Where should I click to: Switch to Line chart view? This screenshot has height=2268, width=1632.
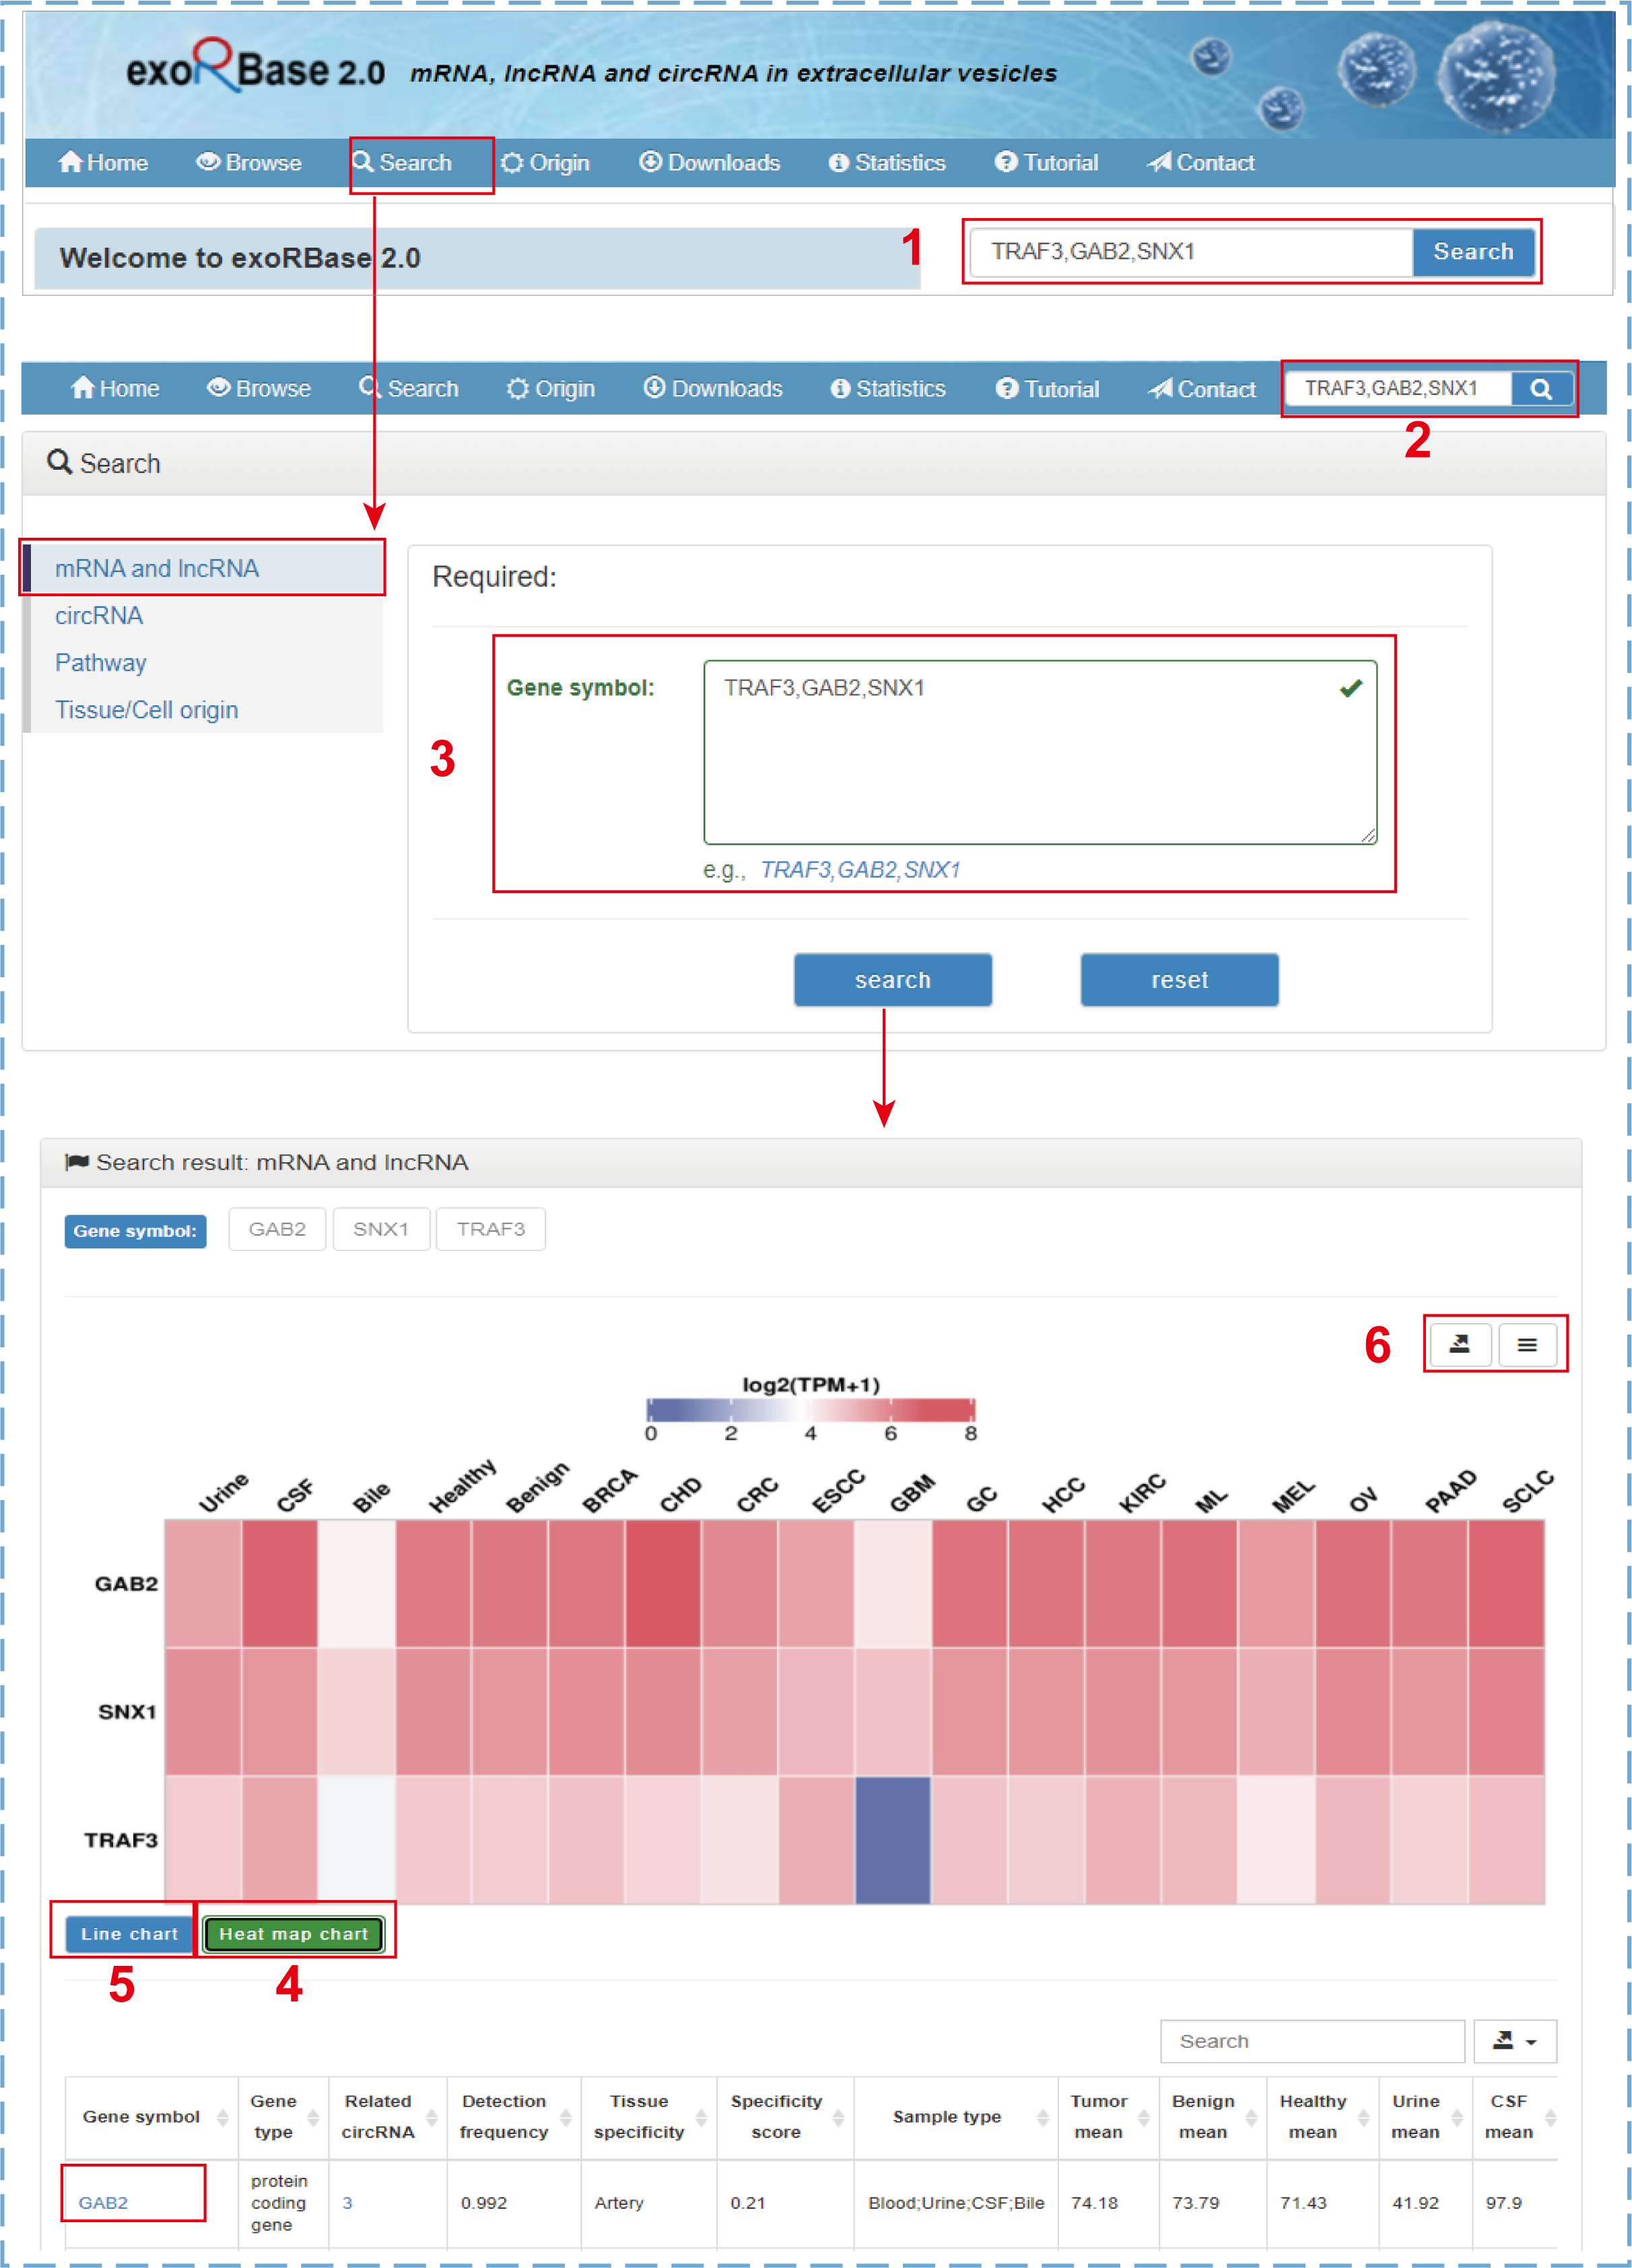pos(129,1933)
